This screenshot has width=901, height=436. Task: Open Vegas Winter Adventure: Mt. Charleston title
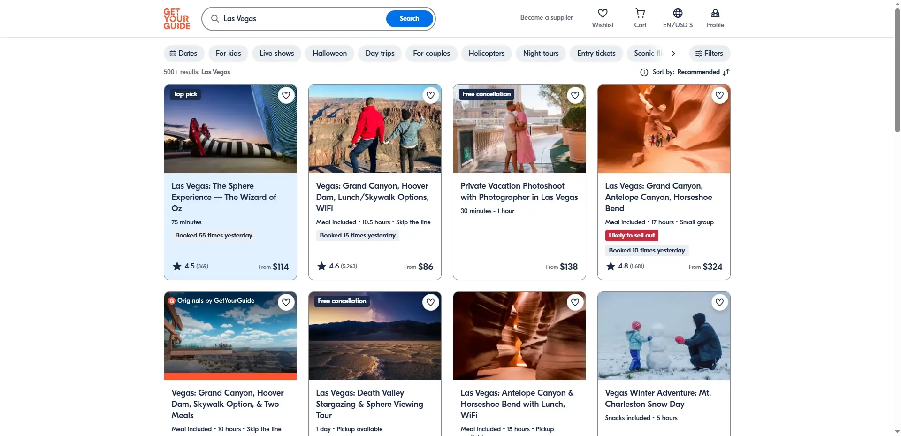(x=658, y=398)
